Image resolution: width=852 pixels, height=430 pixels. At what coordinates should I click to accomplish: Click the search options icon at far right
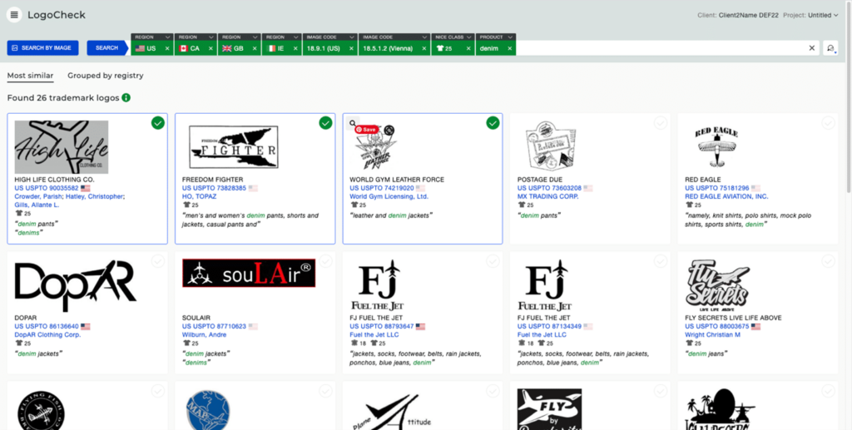click(830, 48)
